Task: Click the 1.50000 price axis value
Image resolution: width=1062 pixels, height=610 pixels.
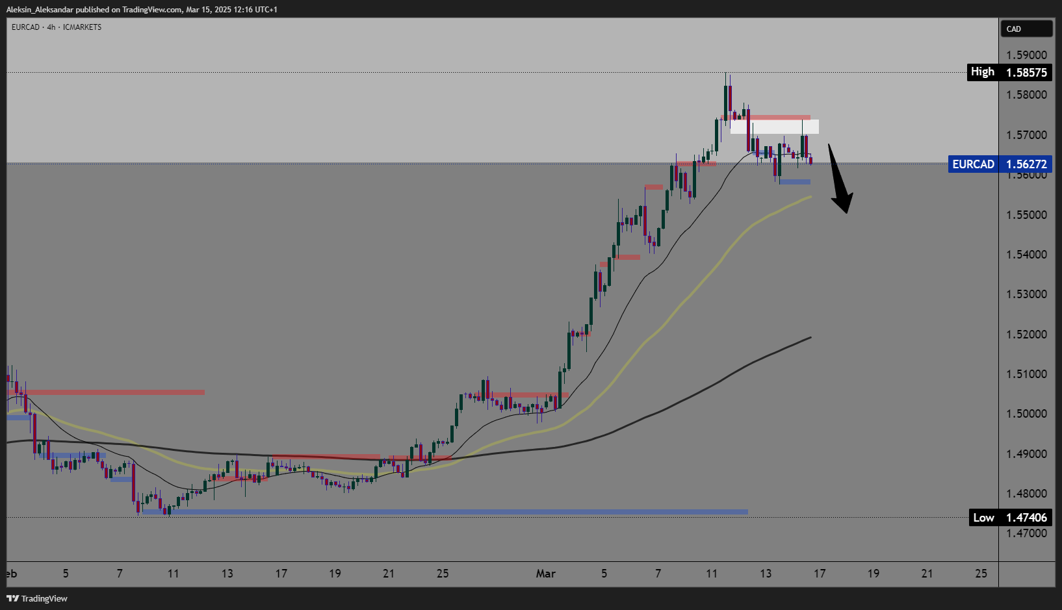Action: [1026, 414]
